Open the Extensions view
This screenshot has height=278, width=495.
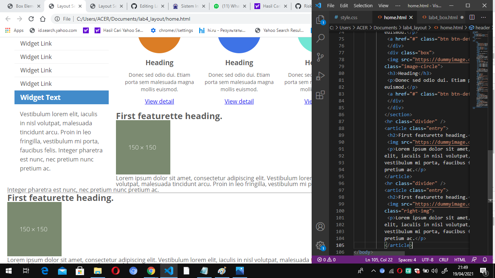pos(320,95)
